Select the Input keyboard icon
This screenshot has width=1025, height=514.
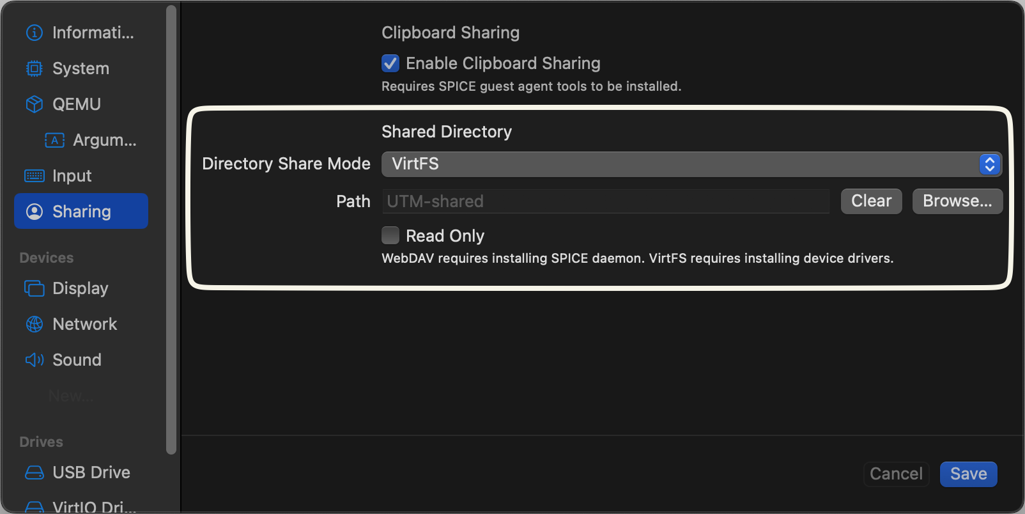coord(35,176)
